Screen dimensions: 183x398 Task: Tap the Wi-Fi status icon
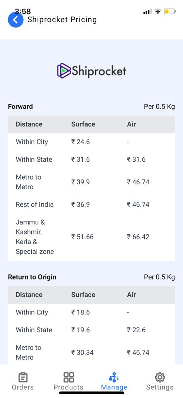[158, 11]
